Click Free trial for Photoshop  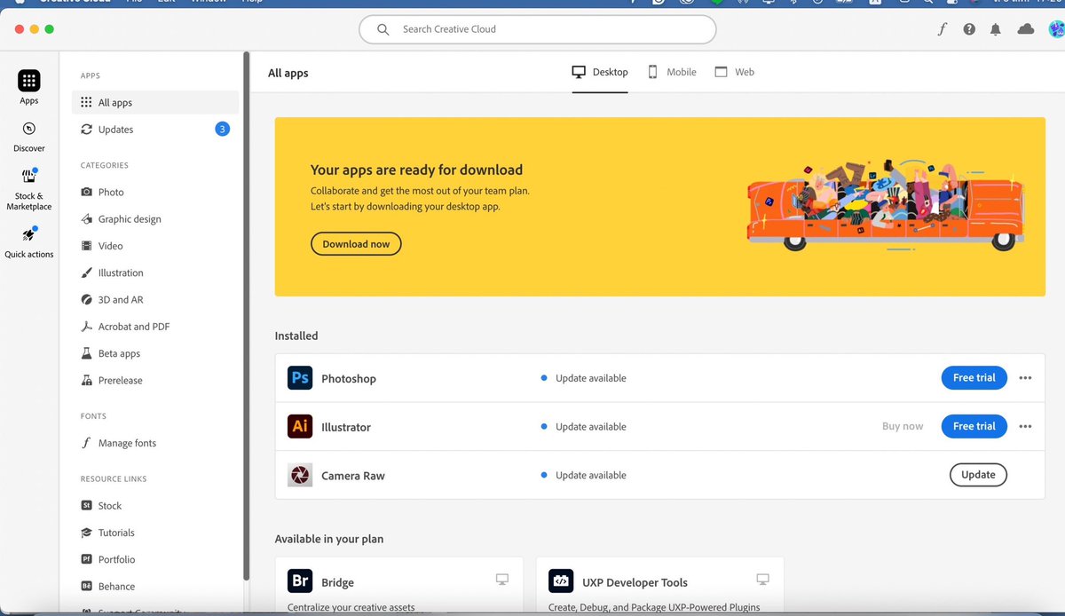point(974,378)
